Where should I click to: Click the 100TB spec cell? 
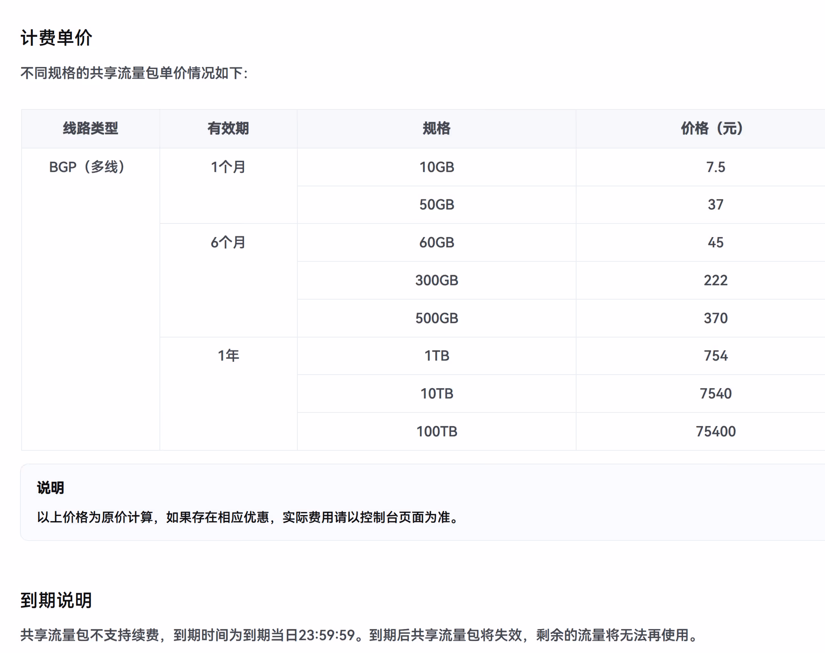click(437, 432)
